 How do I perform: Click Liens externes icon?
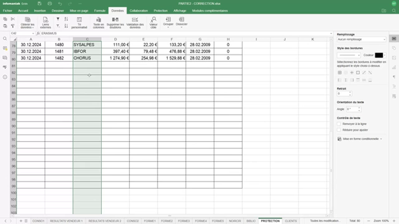(x=46, y=23)
